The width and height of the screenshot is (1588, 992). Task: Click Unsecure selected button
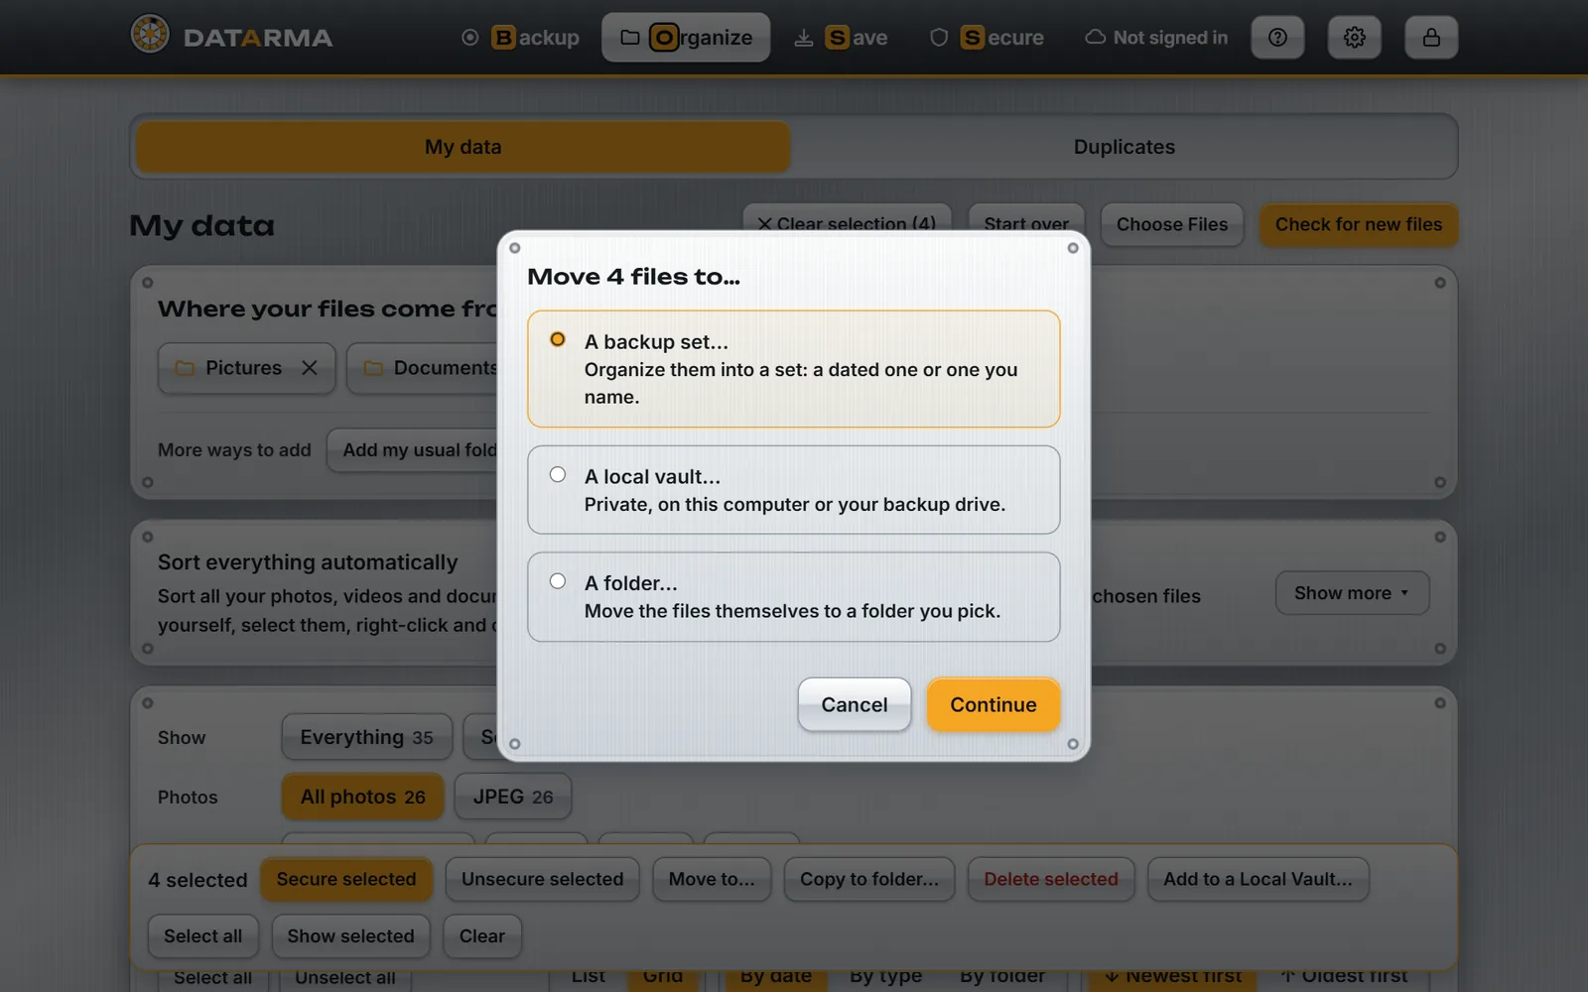click(x=543, y=879)
